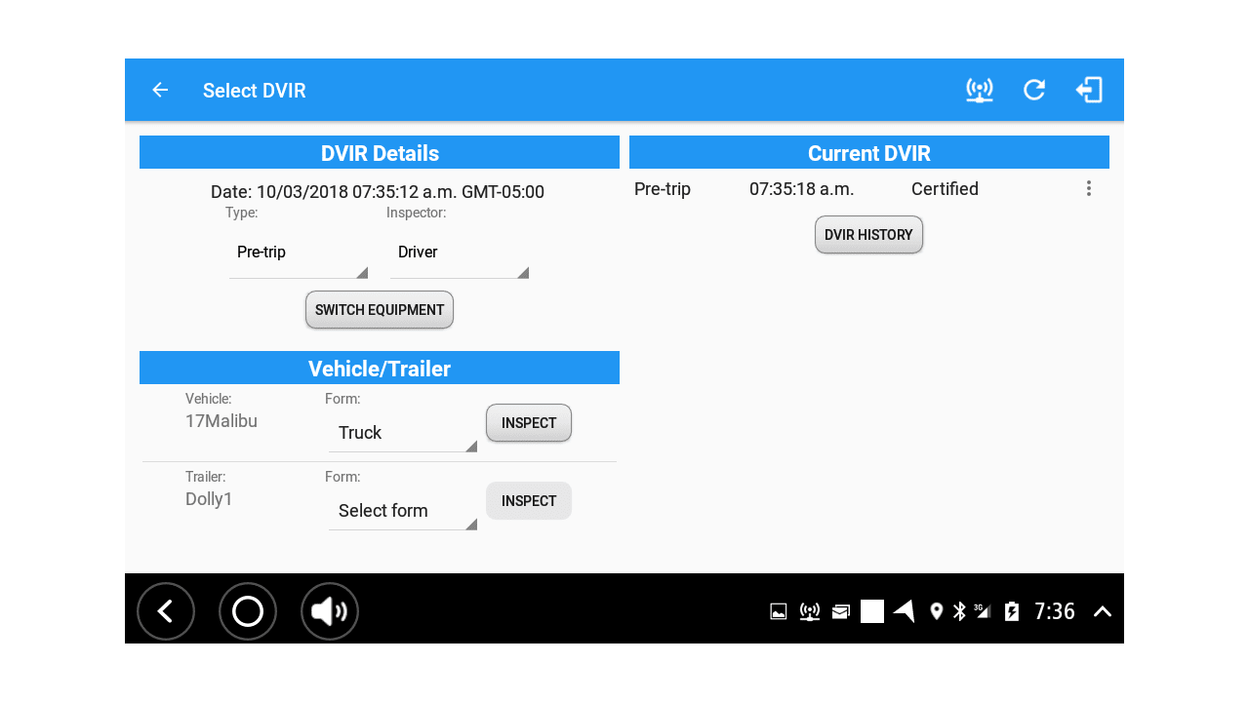Open the image notification icon in the status bar
This screenshot has width=1249, height=702.
click(779, 611)
